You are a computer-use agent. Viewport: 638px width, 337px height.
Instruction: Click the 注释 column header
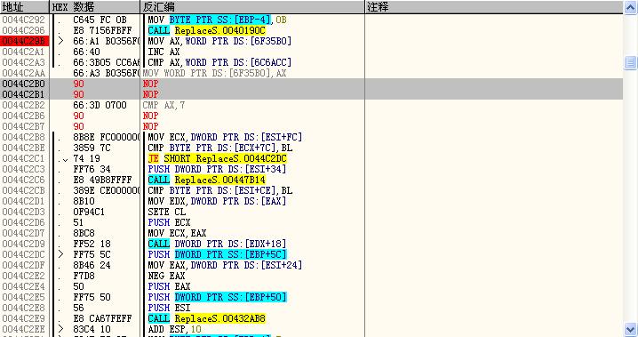[x=494, y=7]
